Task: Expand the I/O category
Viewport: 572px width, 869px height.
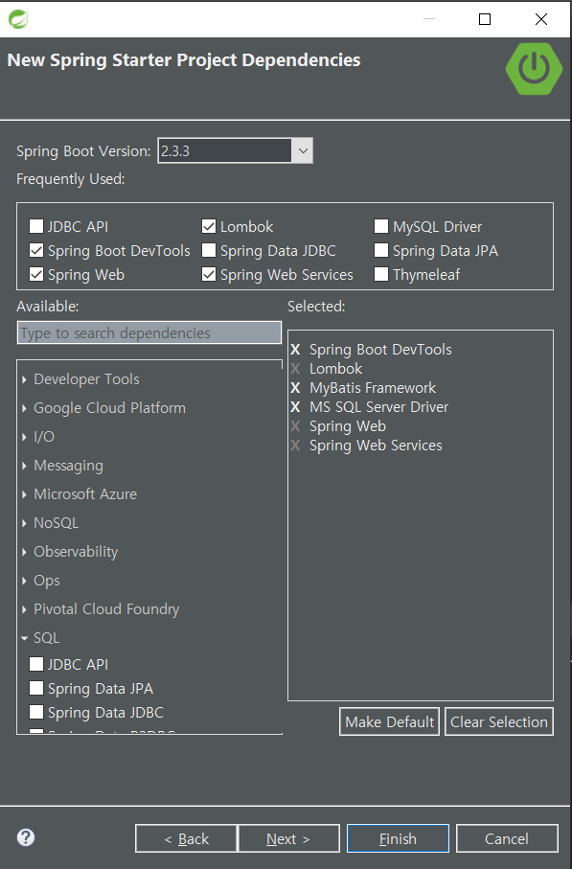Action: [24, 437]
